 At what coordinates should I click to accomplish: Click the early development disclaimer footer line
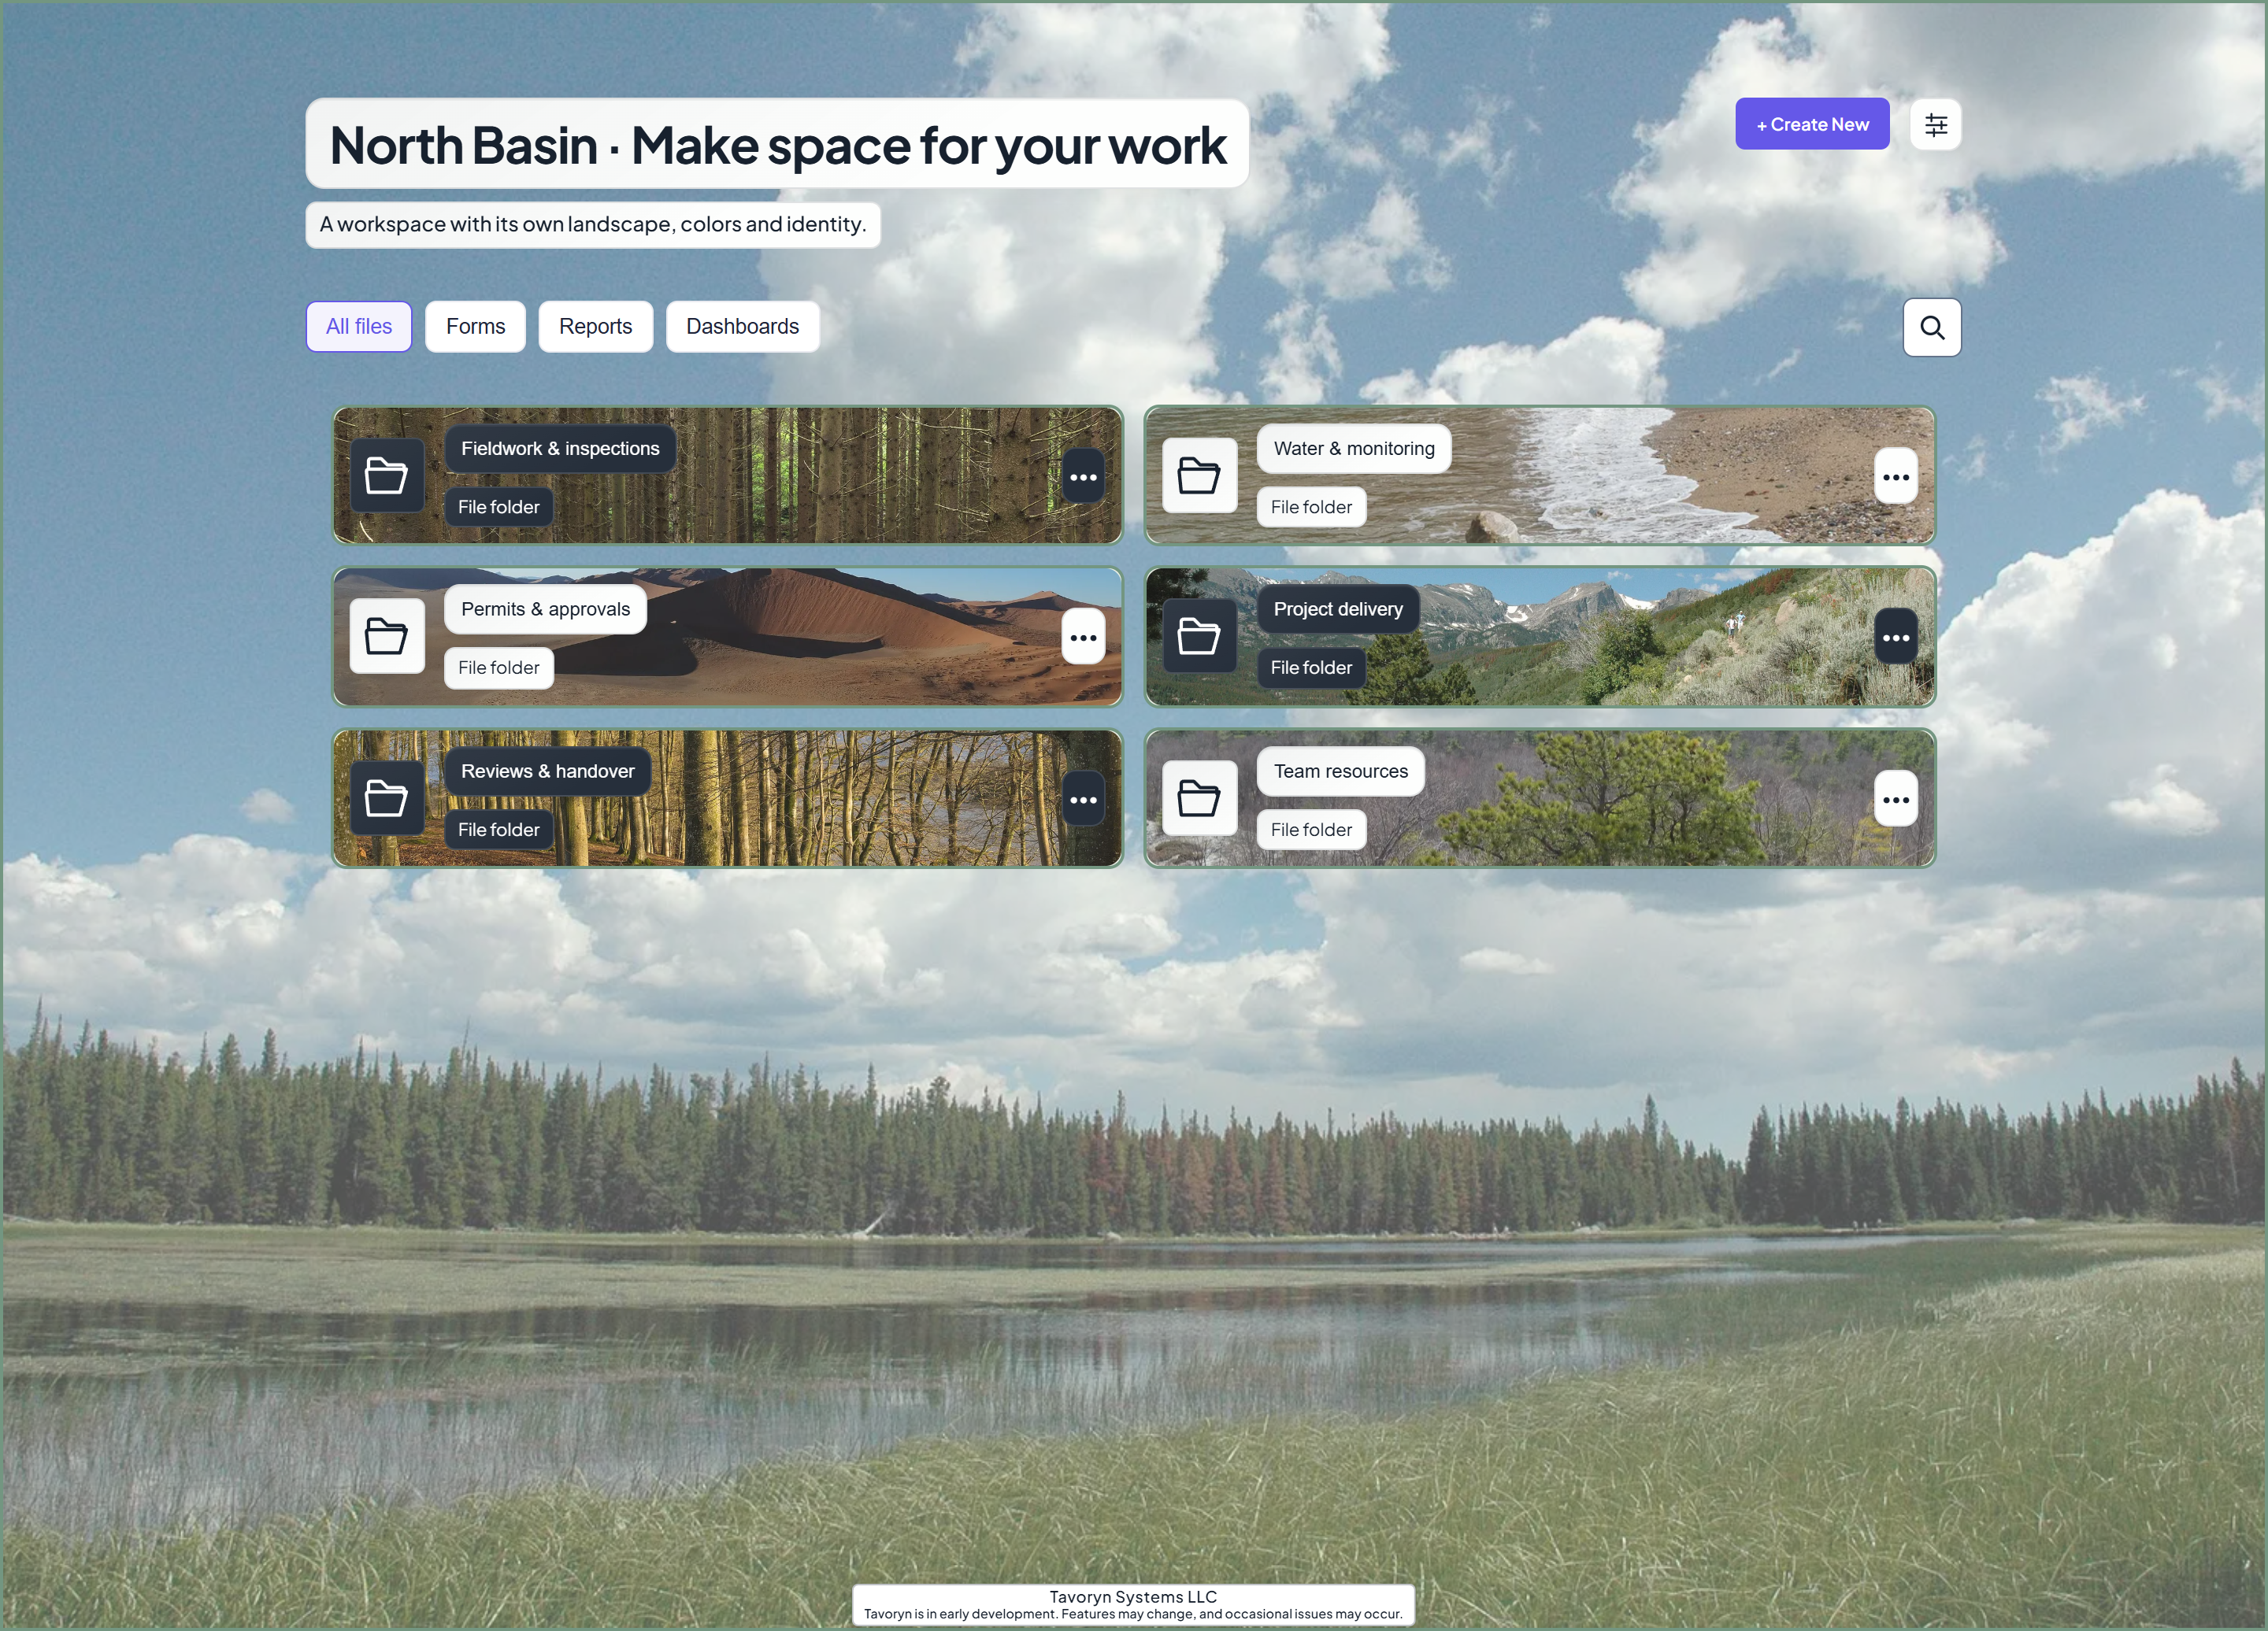[x=1133, y=1614]
